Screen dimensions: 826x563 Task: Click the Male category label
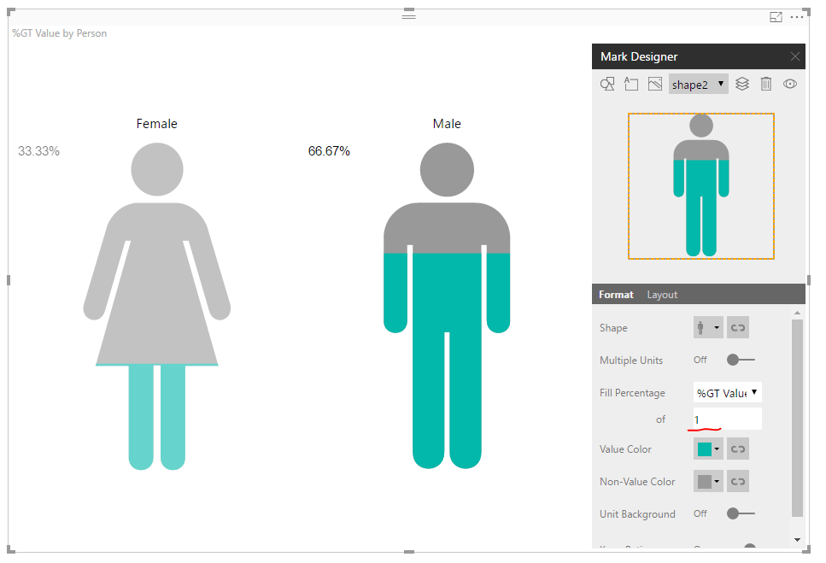coord(447,124)
